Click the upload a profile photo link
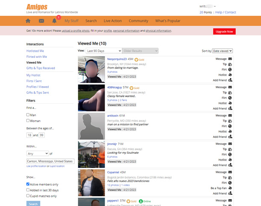Screen dimensions: 261x206 point(76,31)
